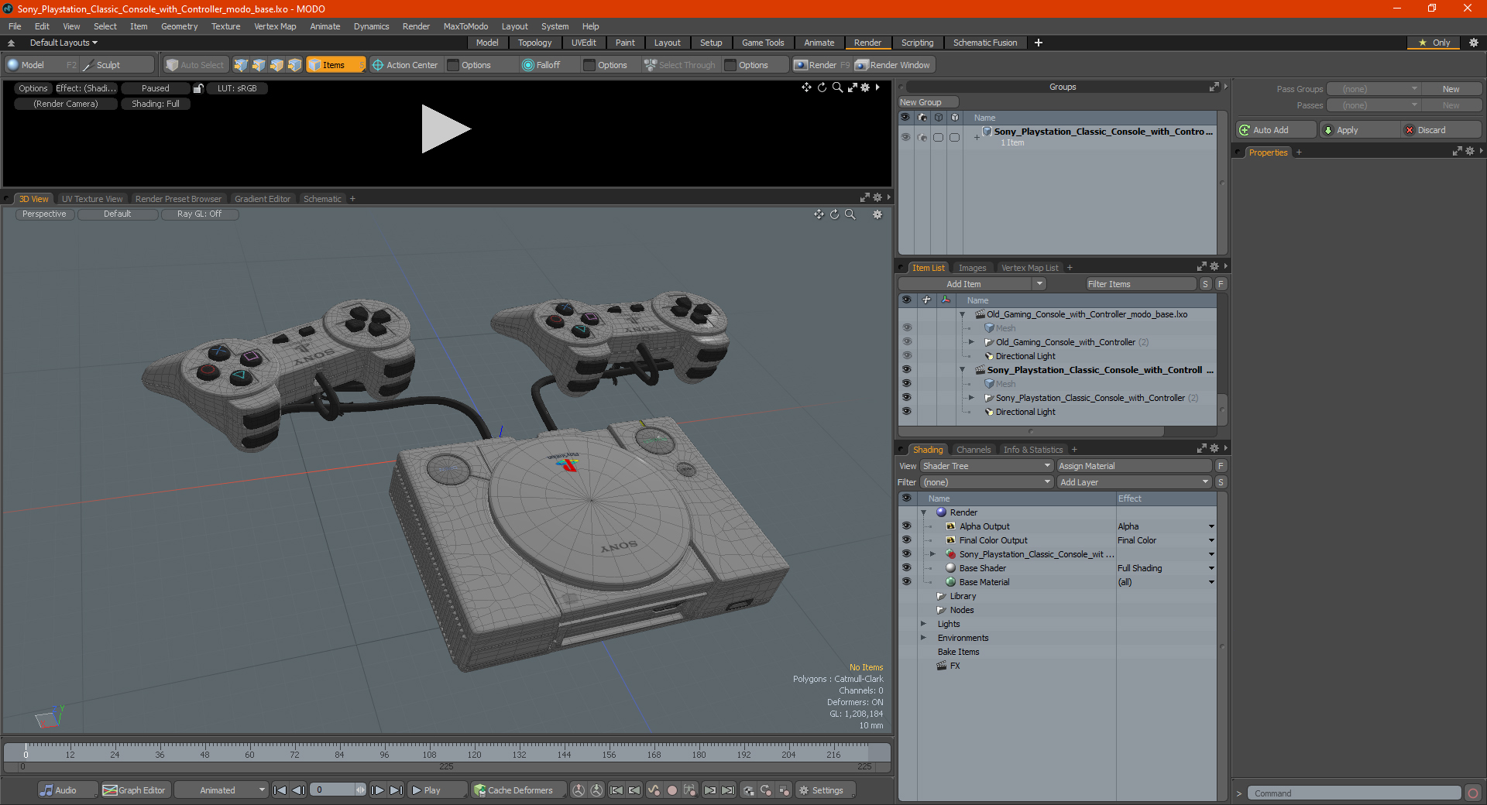The width and height of the screenshot is (1487, 805).
Task: Click the lock icon in render preview
Action: click(198, 88)
